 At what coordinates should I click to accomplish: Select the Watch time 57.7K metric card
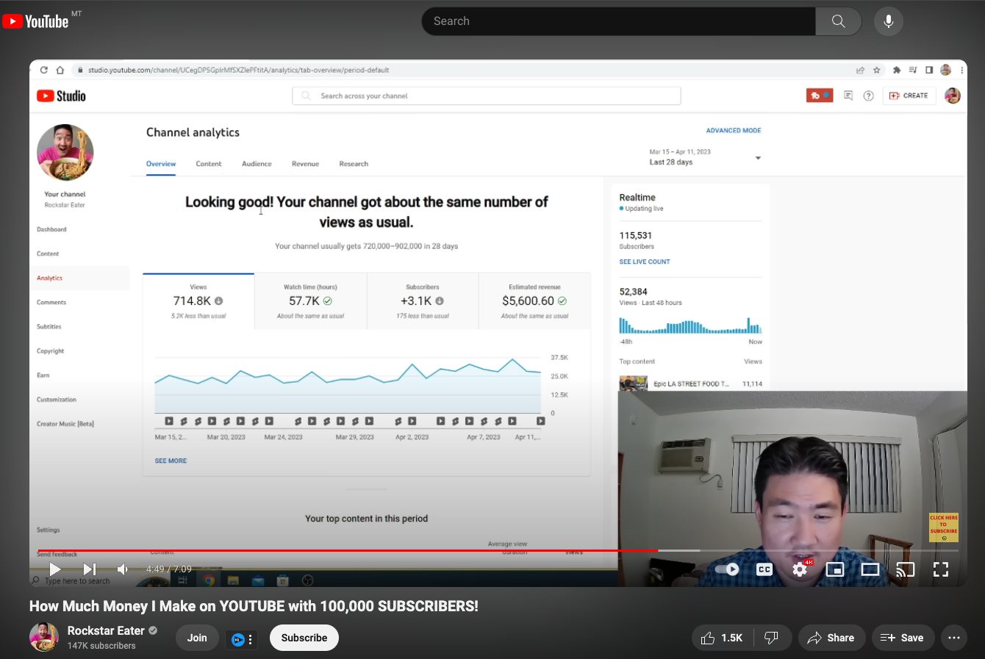pyautogui.click(x=310, y=301)
